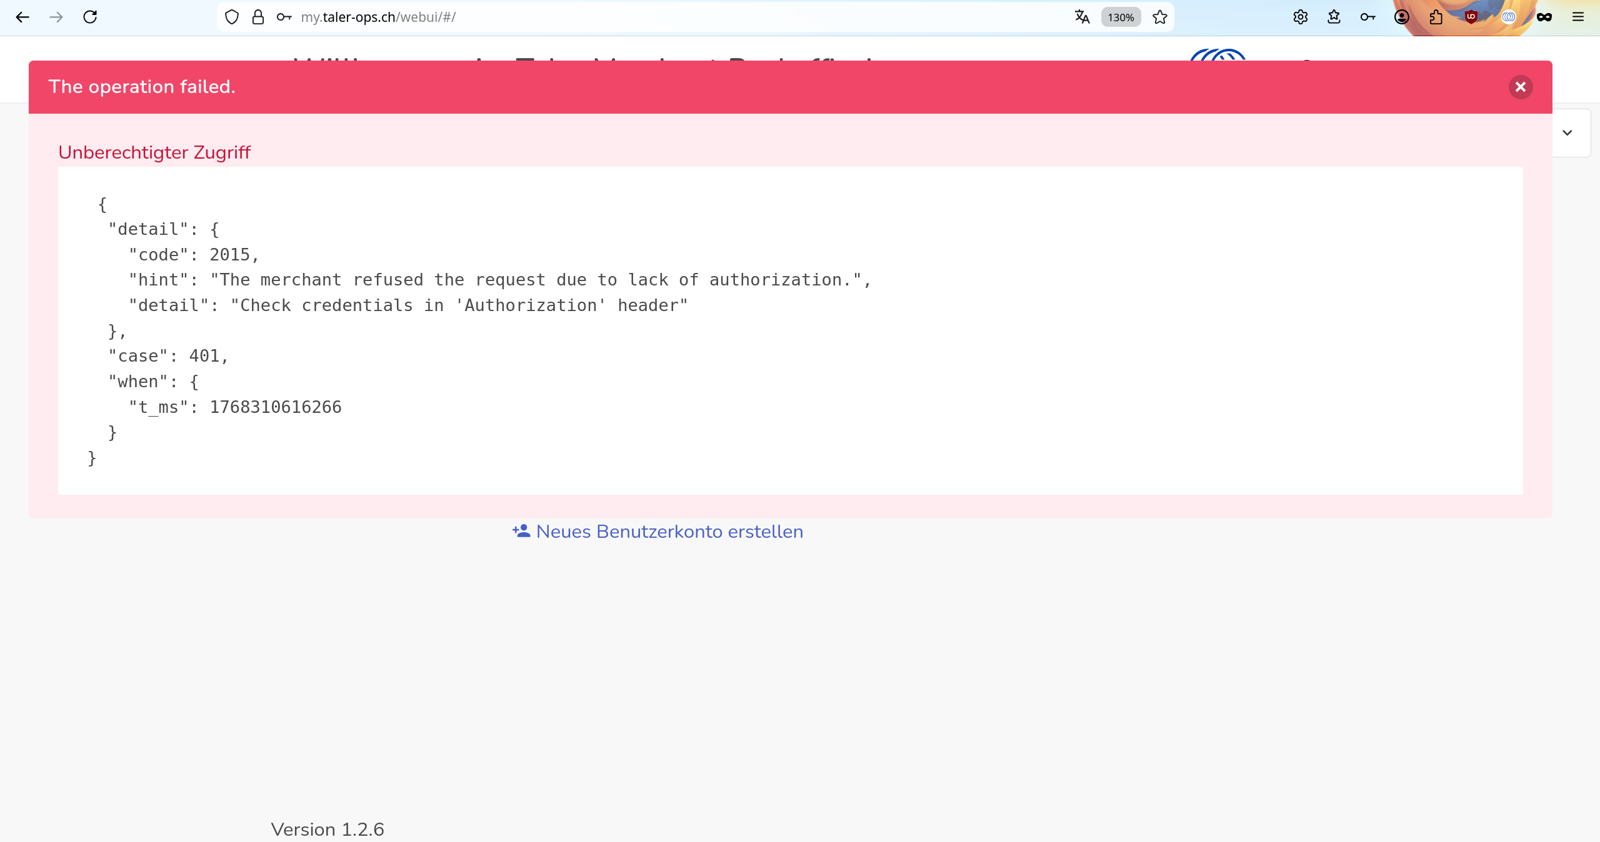1600x842 pixels.
Task: Open the Firefox hamburger application menu
Action: (x=1577, y=17)
